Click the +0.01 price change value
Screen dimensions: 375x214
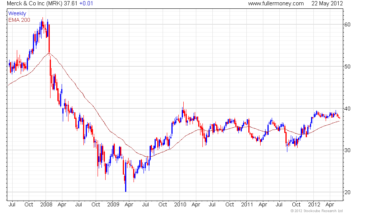[x=86, y=3]
